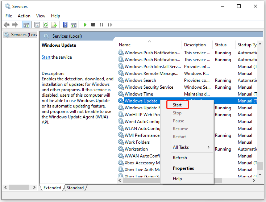Click the Stop Service square icon

click(x=93, y=25)
